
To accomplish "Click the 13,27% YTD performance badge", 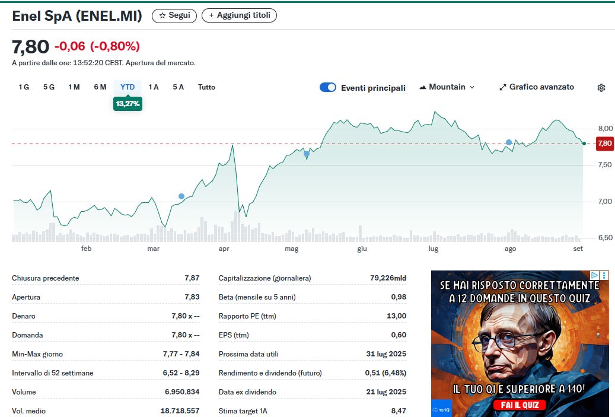I will pos(128,104).
